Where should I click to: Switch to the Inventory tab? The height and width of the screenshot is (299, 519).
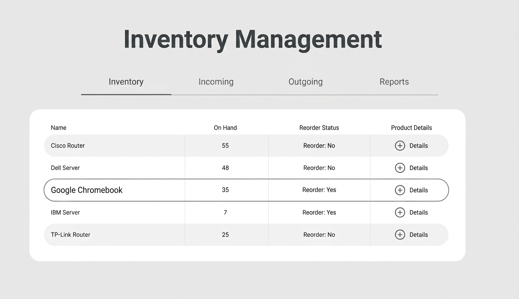126,82
